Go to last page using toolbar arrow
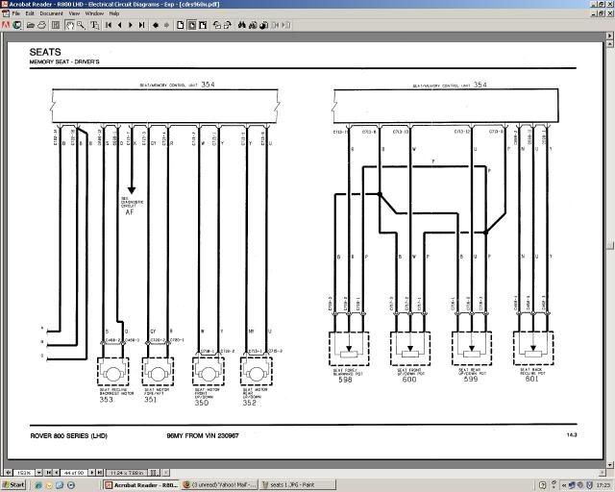Image resolution: width=615 pixels, height=492 pixels. [140, 25]
